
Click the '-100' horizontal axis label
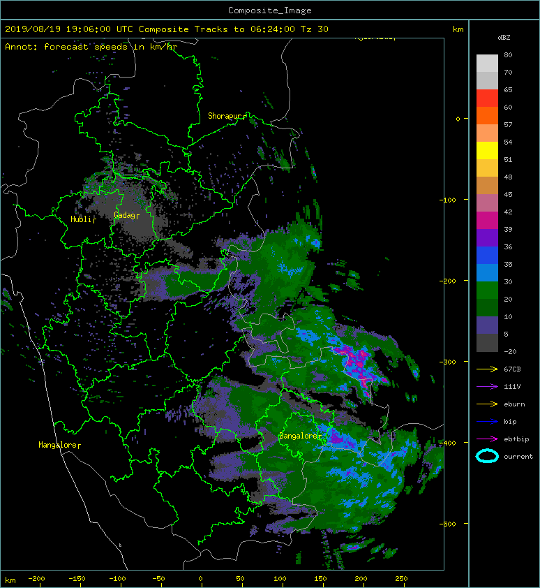(117, 579)
